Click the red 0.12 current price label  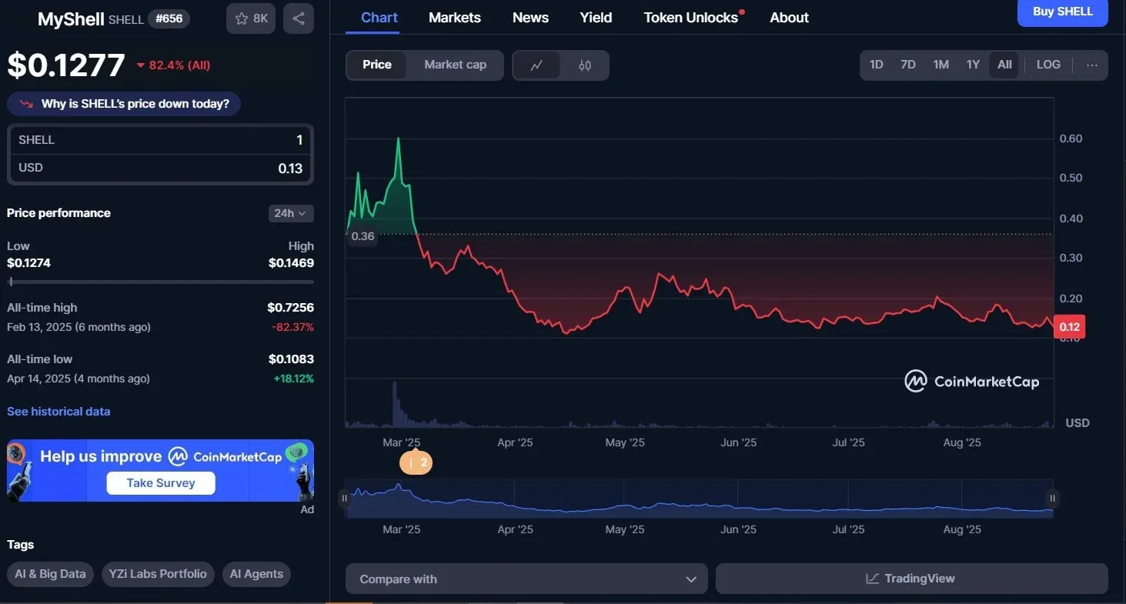(1069, 327)
